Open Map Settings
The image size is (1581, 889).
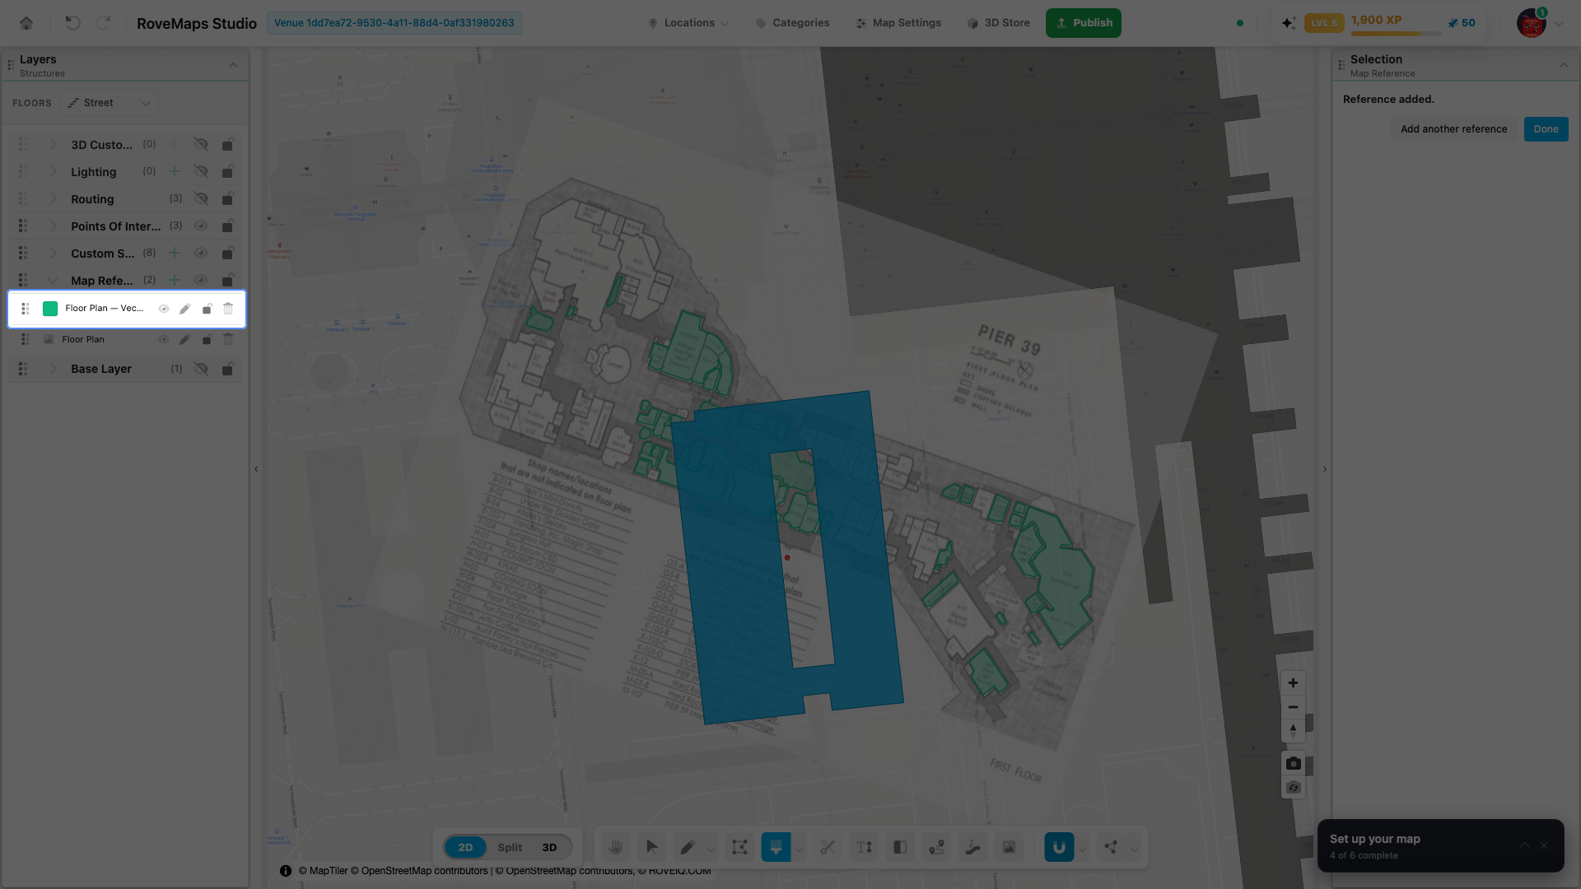tap(898, 23)
